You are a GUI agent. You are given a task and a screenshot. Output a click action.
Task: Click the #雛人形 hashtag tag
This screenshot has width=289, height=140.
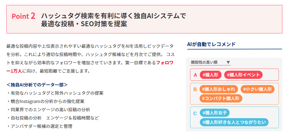click(210, 75)
